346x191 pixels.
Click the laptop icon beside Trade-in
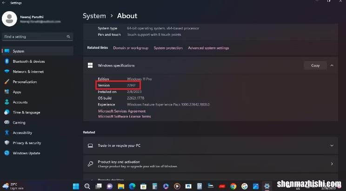click(90, 145)
